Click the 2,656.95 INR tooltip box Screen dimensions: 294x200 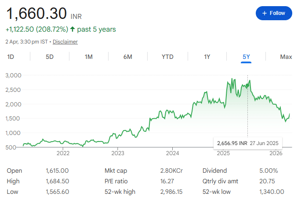[x=247, y=143]
